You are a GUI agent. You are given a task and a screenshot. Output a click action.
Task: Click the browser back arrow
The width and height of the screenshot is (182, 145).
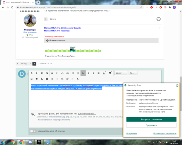[3, 7]
